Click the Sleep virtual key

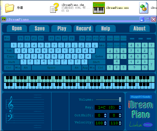(117, 38)
